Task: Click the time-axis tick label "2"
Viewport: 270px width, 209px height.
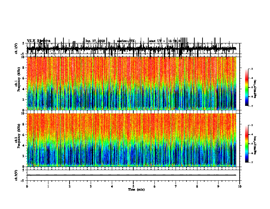Action: click(x=70, y=186)
